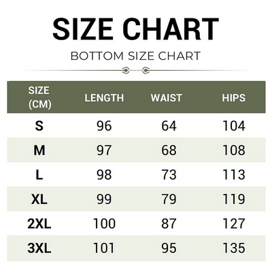Click the XL size row label
Viewport: 272px width, 272px height.
pyautogui.click(x=39, y=199)
